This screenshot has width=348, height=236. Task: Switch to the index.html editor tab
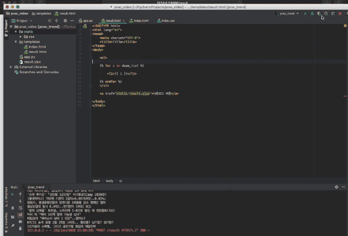[140, 20]
